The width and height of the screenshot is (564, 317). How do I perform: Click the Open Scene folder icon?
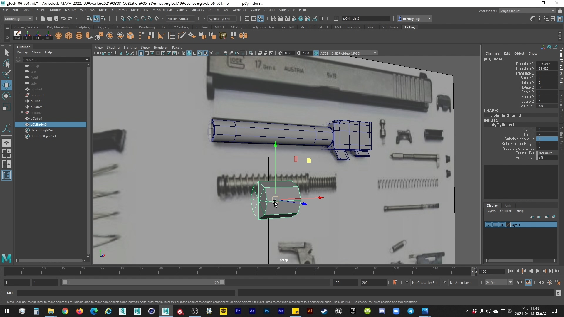pyautogui.click(x=49, y=18)
